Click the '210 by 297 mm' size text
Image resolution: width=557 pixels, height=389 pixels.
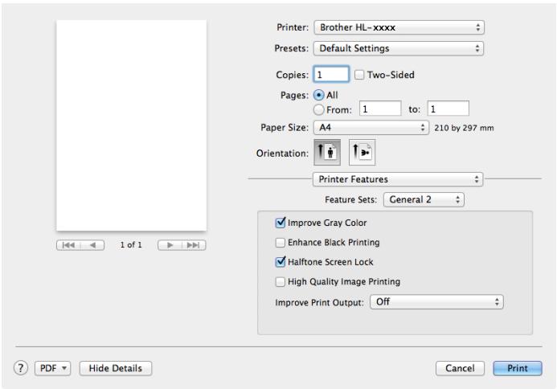(x=464, y=128)
